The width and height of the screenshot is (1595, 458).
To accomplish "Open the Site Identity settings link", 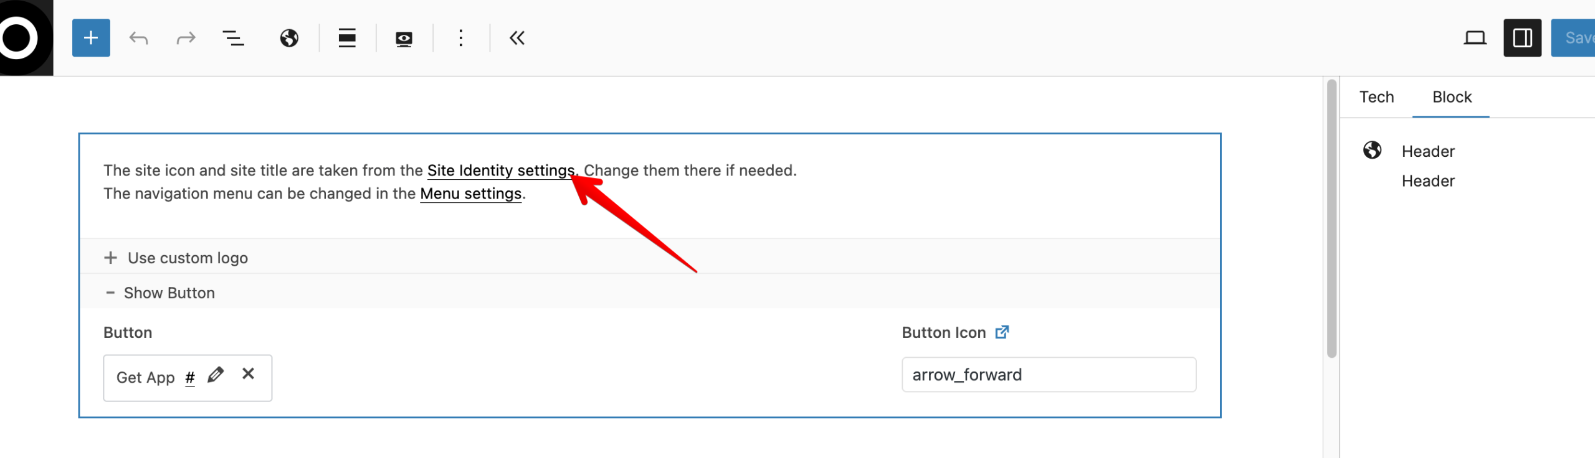I will (x=500, y=171).
